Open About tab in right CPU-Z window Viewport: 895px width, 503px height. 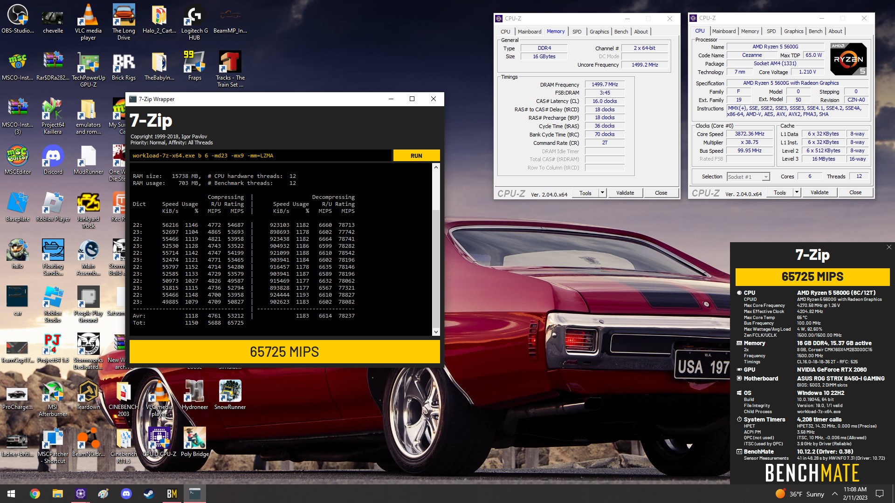pyautogui.click(x=835, y=31)
